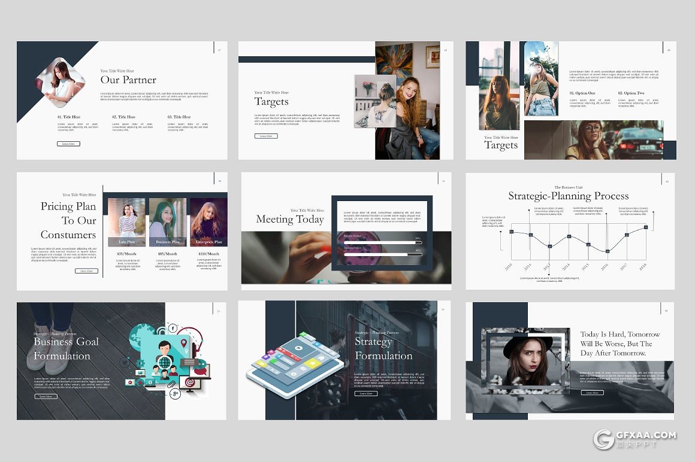Click the diamond-shaped photo on Our Partner slide
Image resolution: width=695 pixels, height=462 pixels.
click(60, 82)
